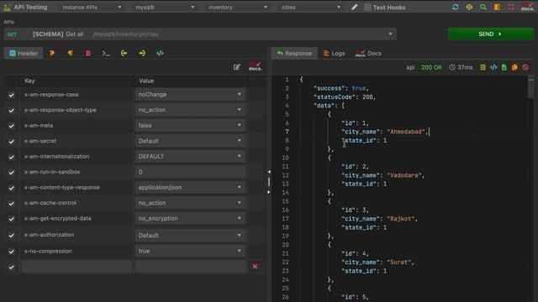Image resolution: width=538 pixels, height=302 pixels.
Task: Open the mysql8 connection dropdown
Action: coord(165,8)
